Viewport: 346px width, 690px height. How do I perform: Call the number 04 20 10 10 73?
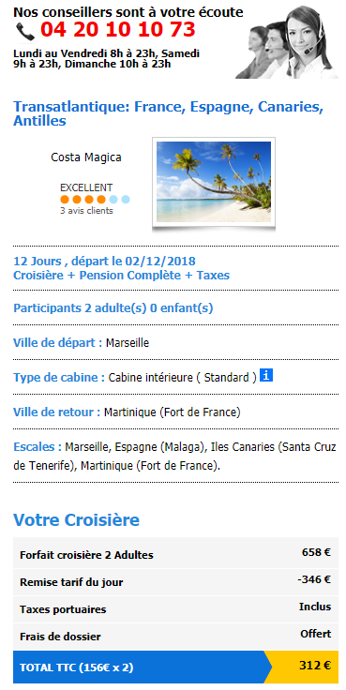118,30
